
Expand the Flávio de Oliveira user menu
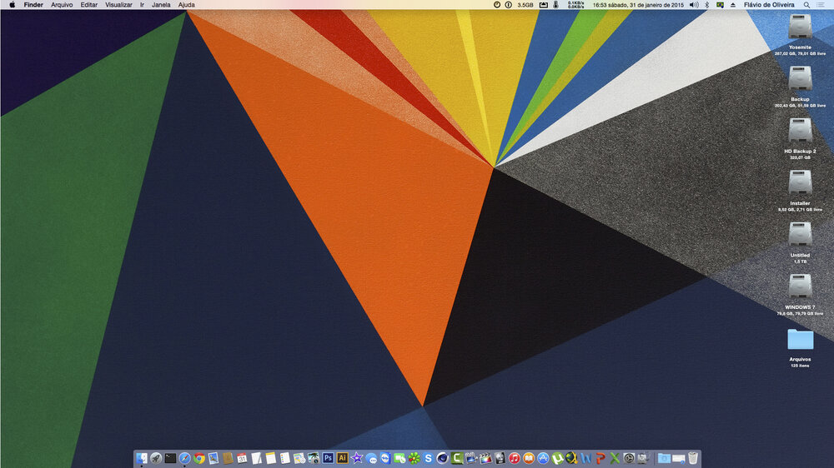[768, 5]
